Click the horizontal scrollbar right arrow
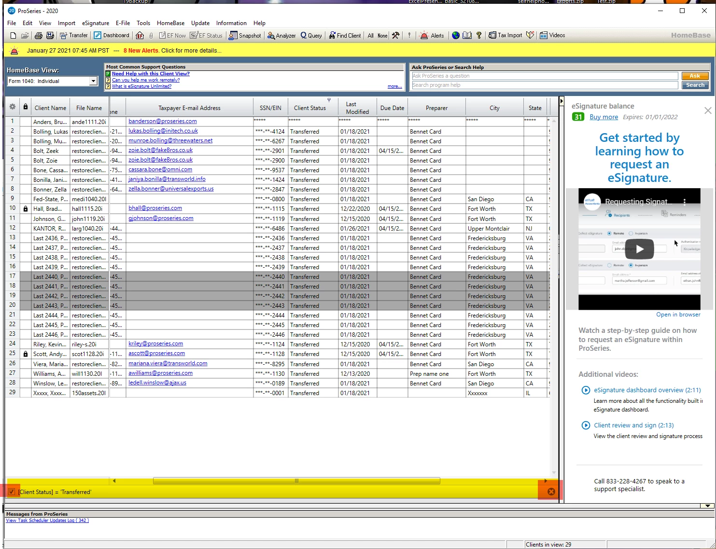716x549 pixels. (x=546, y=481)
